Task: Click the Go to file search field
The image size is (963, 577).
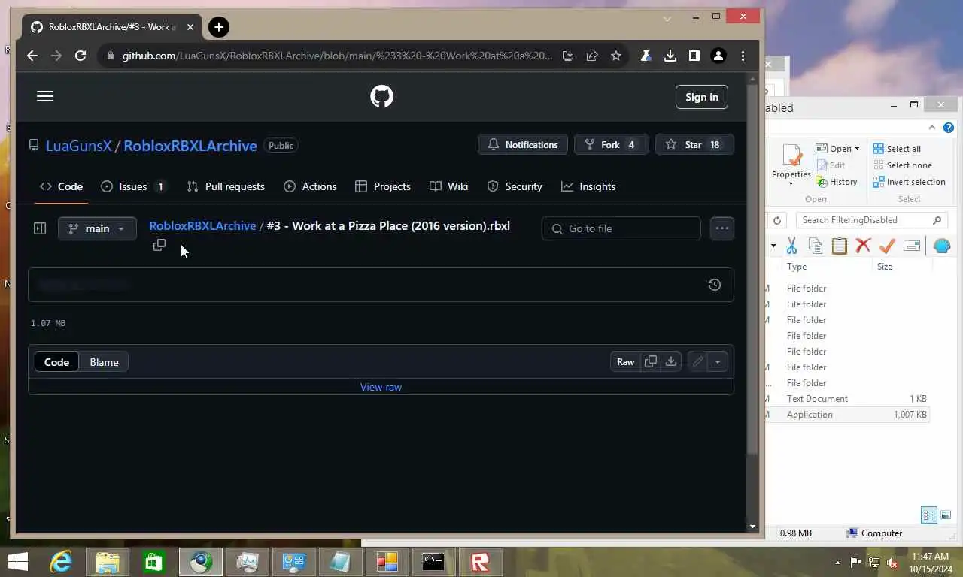Action: click(x=621, y=228)
